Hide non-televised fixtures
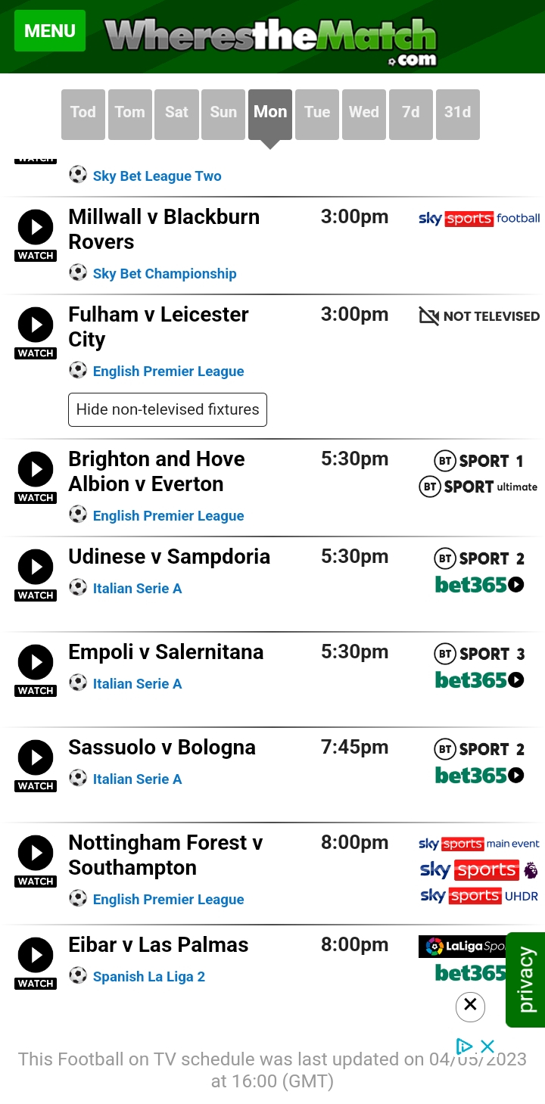545x1104 pixels. tap(167, 409)
